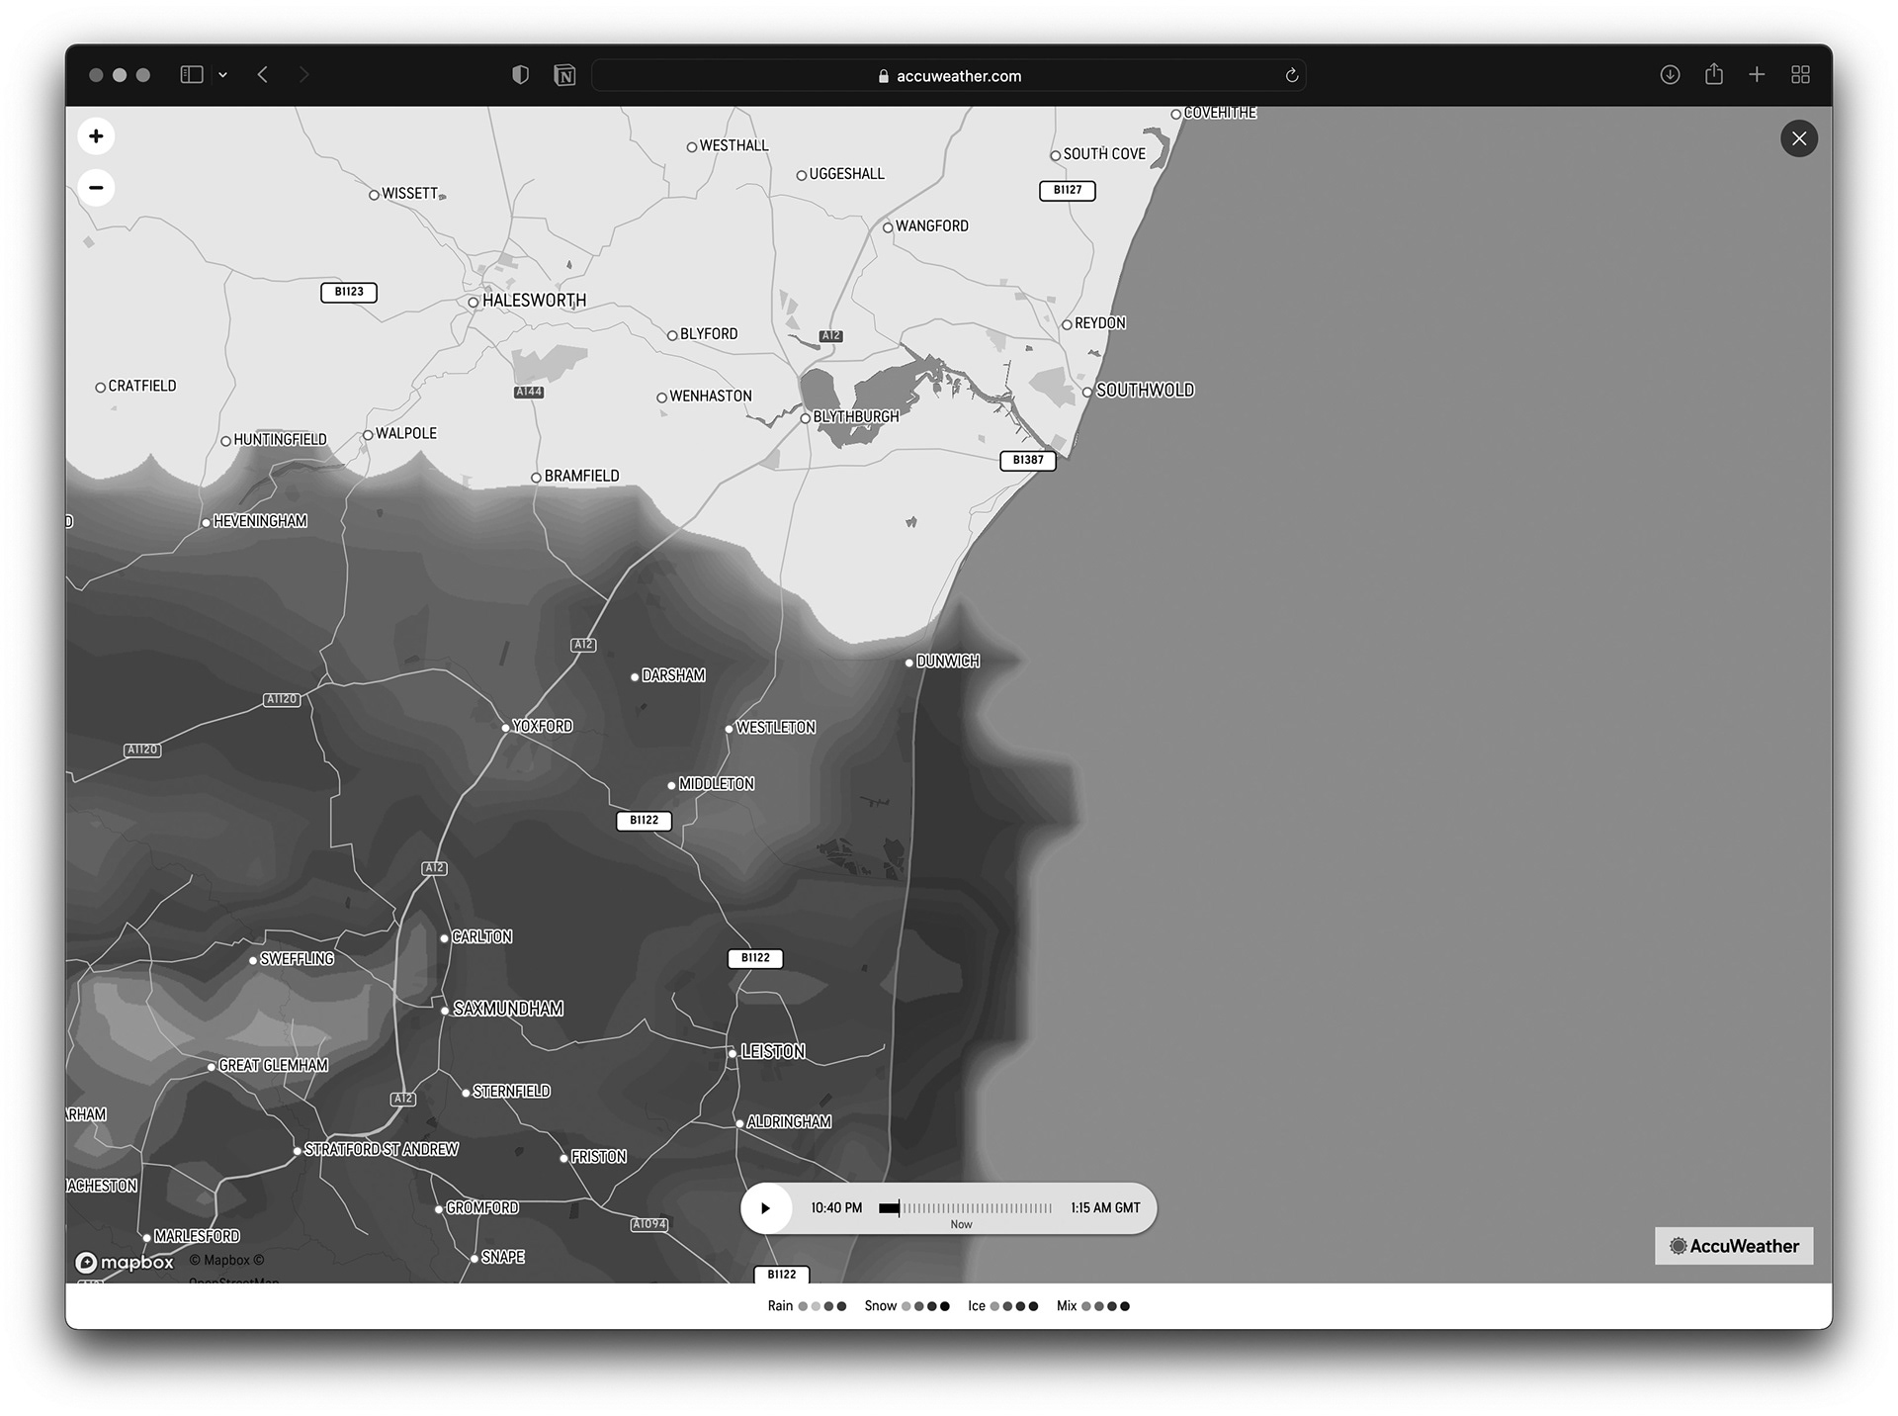Screen dimensions: 1898x1416
Task: Zoom out of the map
Action: click(x=96, y=188)
